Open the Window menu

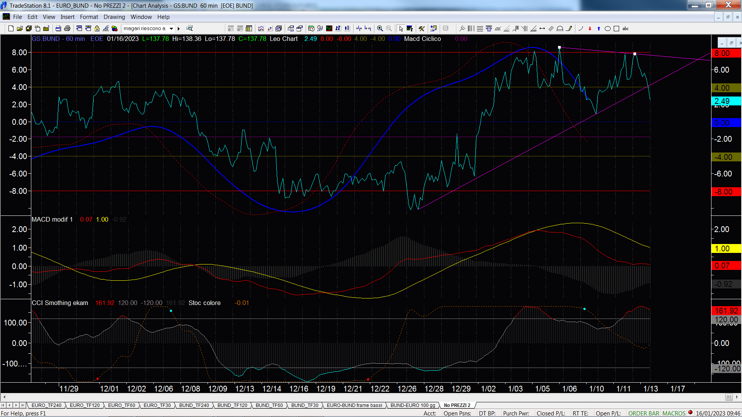click(141, 17)
